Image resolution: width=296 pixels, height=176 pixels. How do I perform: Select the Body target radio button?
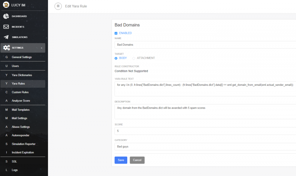click(116, 58)
